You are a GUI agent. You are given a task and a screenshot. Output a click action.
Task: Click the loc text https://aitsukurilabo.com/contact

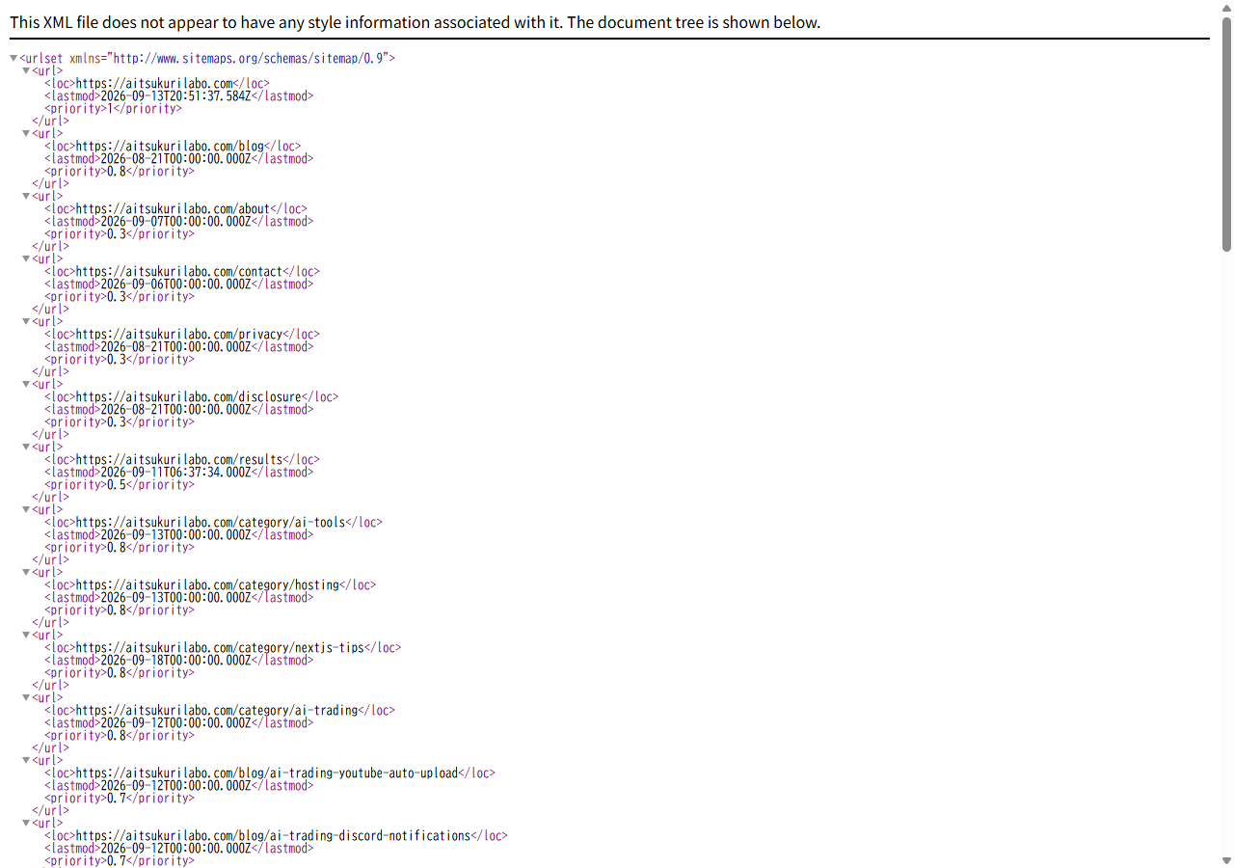click(179, 272)
